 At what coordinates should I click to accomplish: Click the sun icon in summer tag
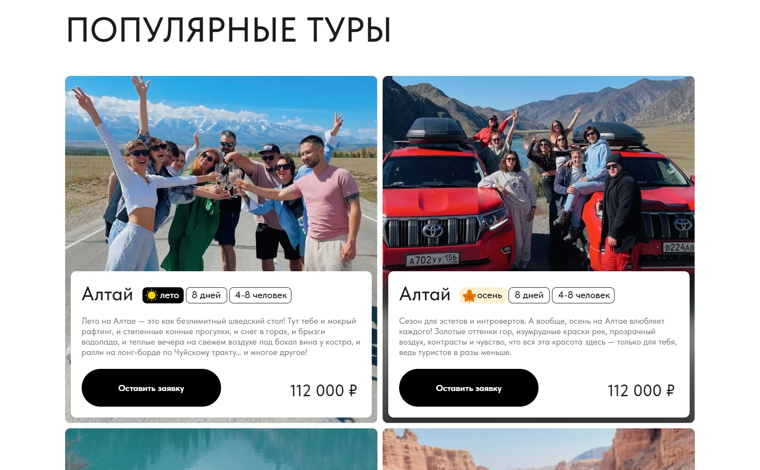[151, 296]
